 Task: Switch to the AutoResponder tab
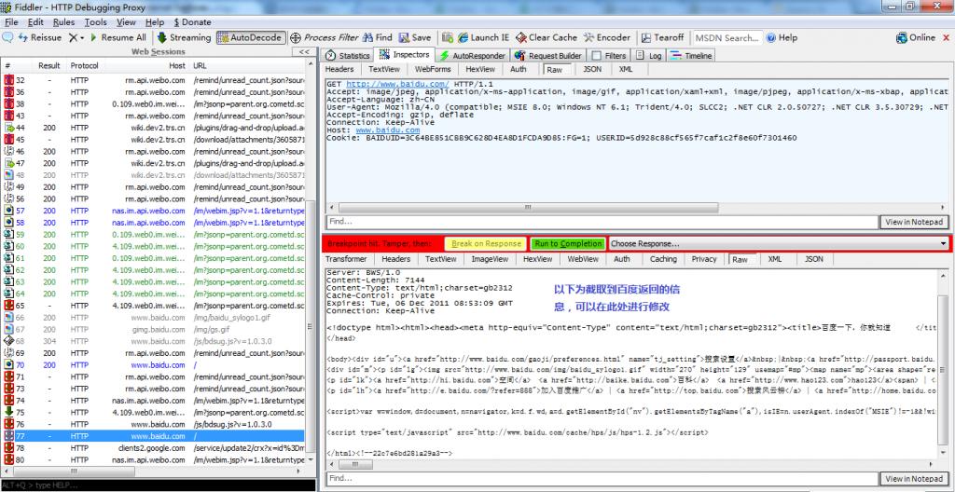(x=473, y=55)
